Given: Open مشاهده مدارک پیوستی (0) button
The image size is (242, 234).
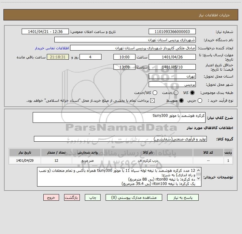Looking at the screenshot, I should [x=134, y=198].
